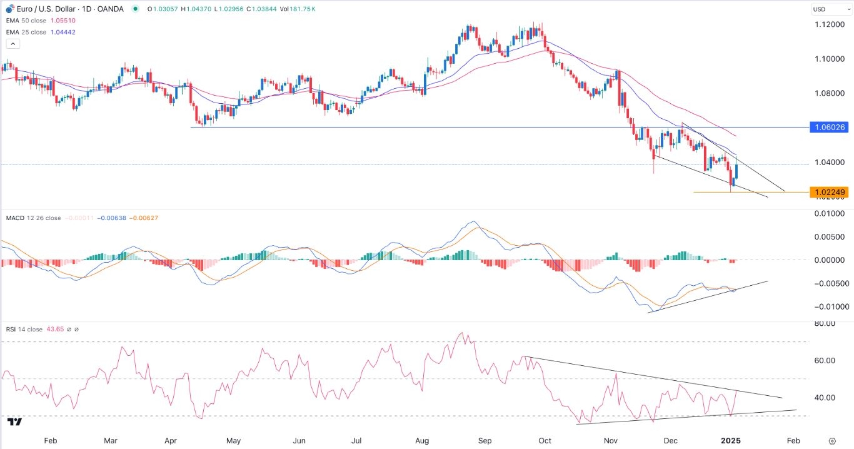
Task: Open the 1D timeframe selector
Action: 88,9
